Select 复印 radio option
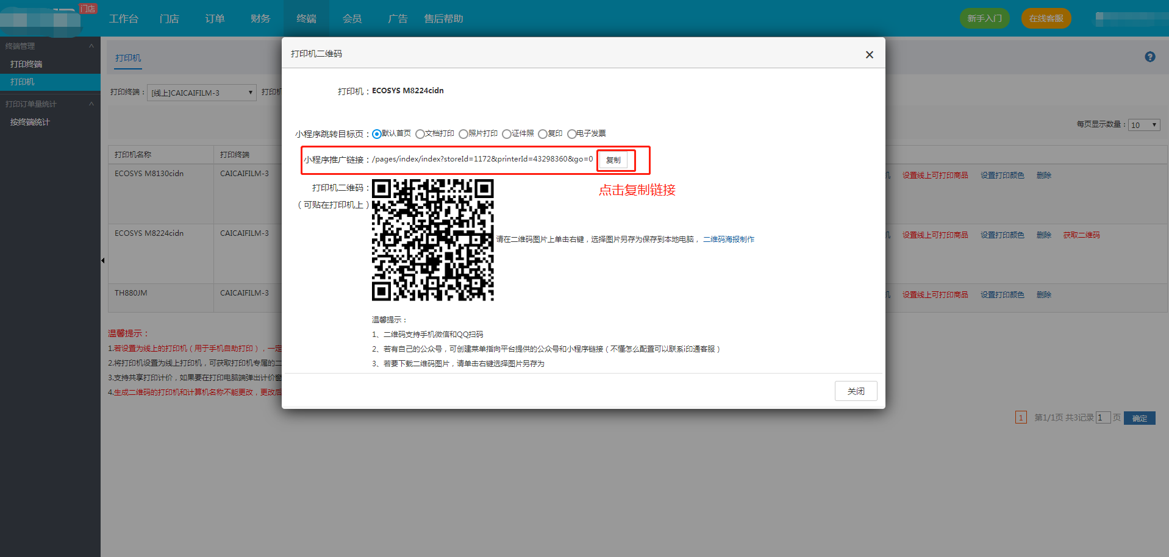 click(x=542, y=134)
